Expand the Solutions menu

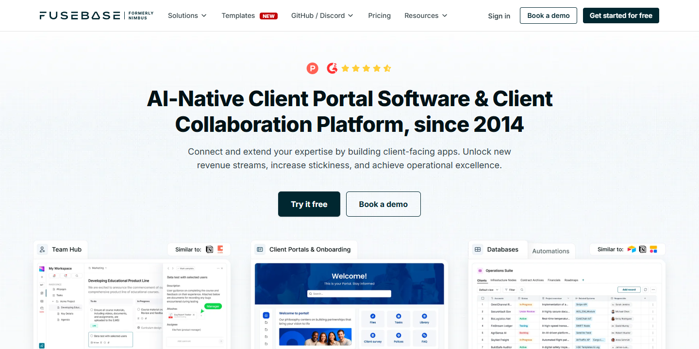point(187,16)
